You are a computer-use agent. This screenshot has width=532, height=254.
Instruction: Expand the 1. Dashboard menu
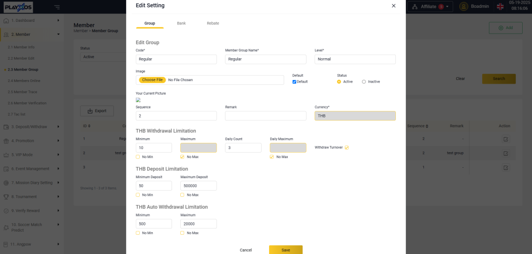pos(32,20)
